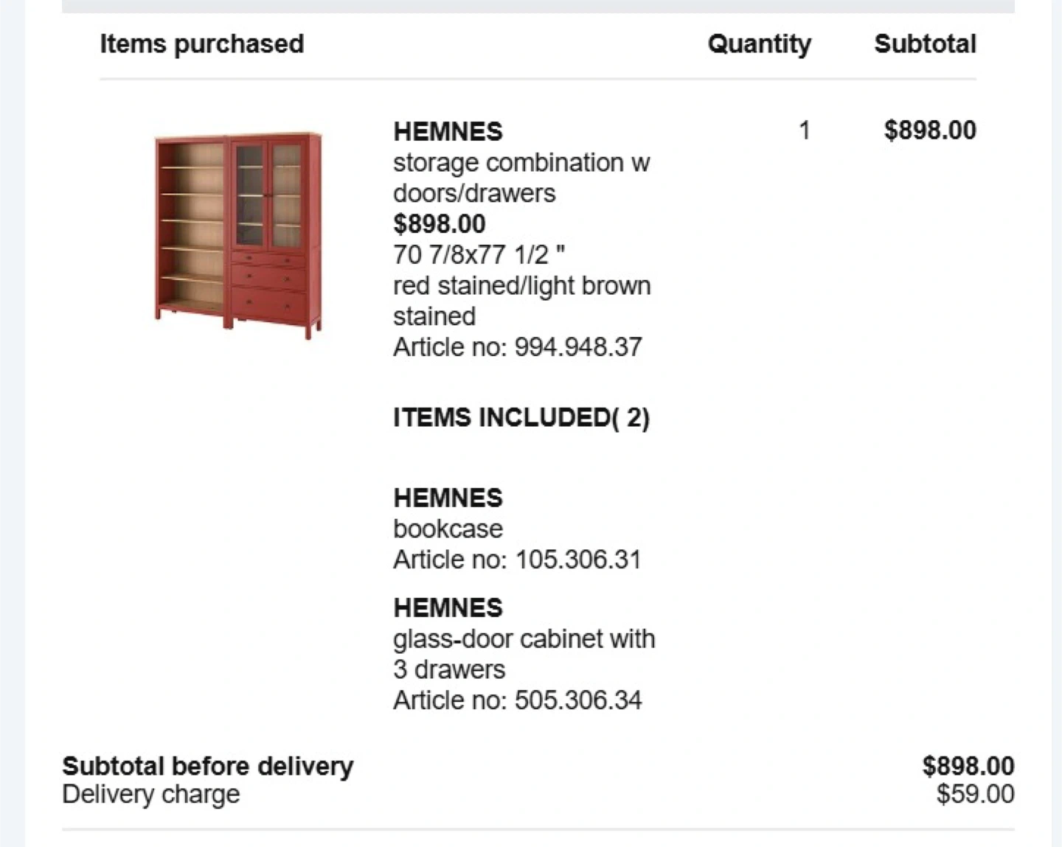This screenshot has width=1062, height=847.
Task: Click the $898.00 subtotal in the item row
Action: 930,130
